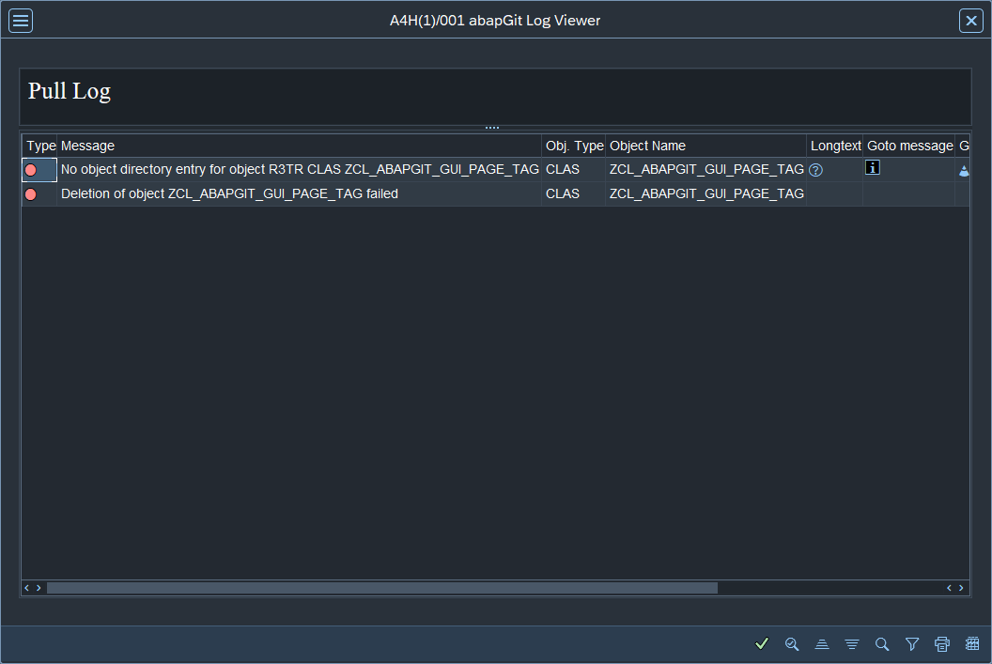Viewport: 992px width, 664px height.
Task: Click object name ZCL_ABAPGIT_GUI_PAGE_TAG in second row
Action: click(706, 194)
